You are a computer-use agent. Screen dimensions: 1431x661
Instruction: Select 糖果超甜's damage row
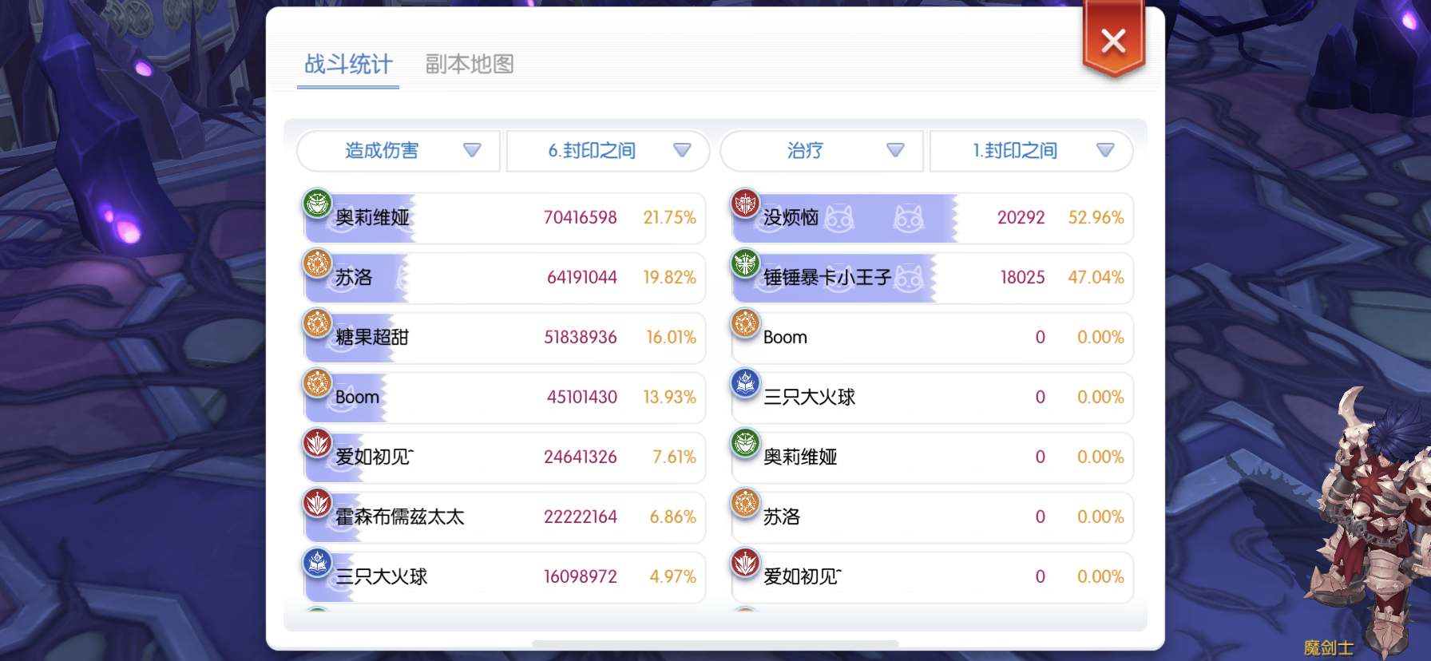pos(505,338)
